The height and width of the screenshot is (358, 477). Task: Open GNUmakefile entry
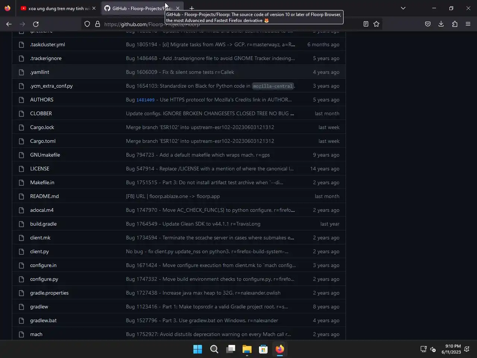click(x=45, y=155)
